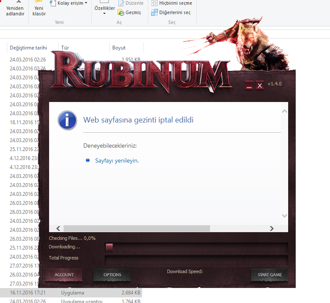Screen dimensions: 330x303
Task: Click the '2.684 KB' size cell
Action: (x=131, y=293)
